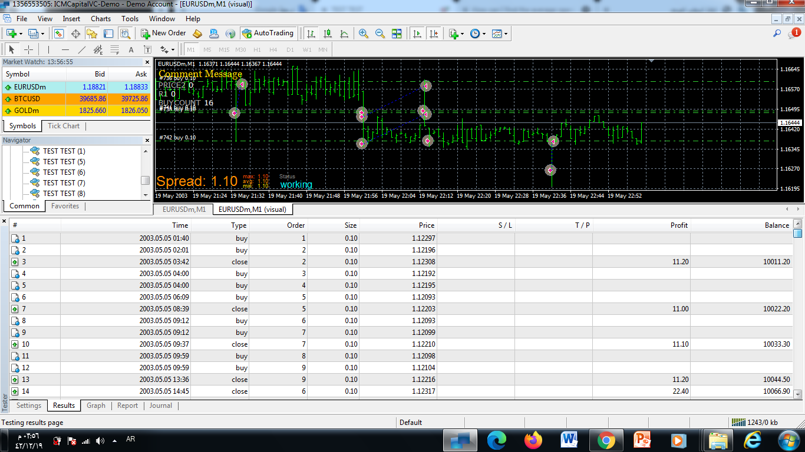Toggle the AutoTrading button
805x452 pixels.
(268, 34)
